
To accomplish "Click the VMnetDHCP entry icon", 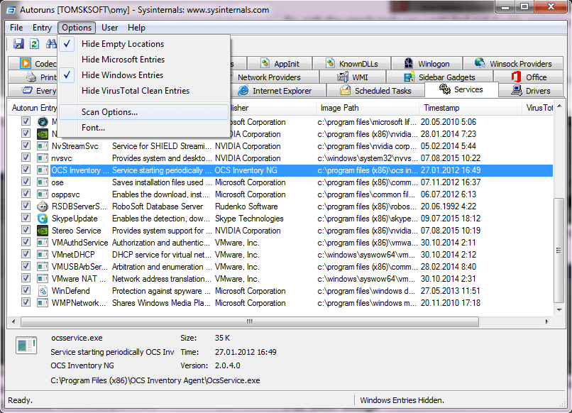I will [x=43, y=255].
